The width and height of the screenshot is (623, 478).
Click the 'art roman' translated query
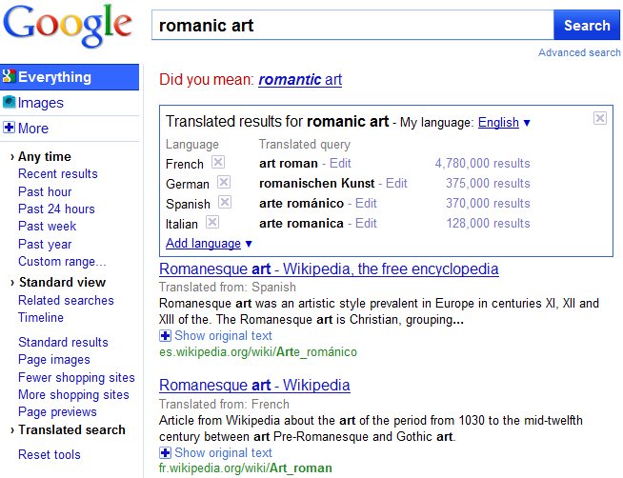[289, 163]
